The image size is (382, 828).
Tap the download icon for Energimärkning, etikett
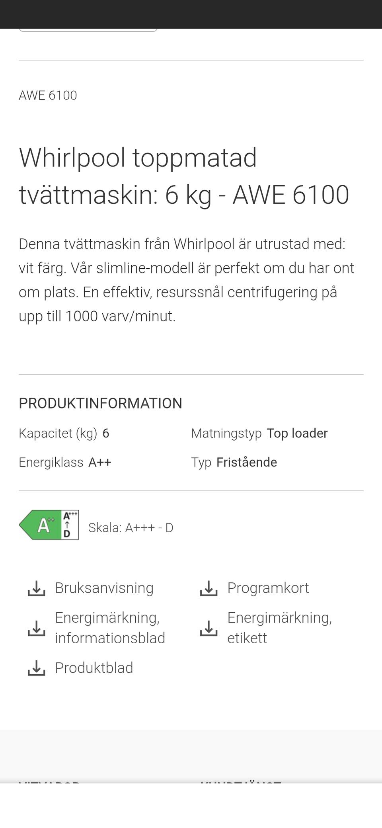[x=209, y=628]
